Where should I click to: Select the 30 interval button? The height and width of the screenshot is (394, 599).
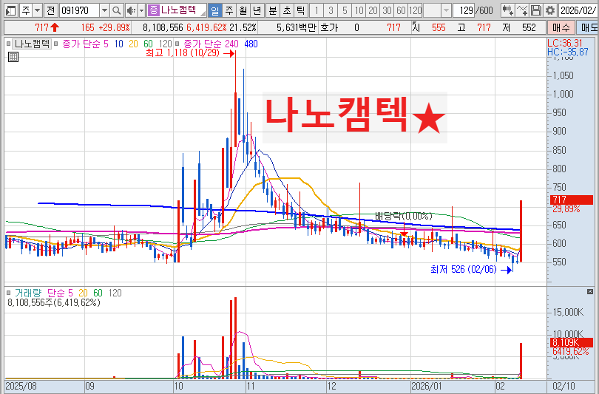pyautogui.click(x=387, y=10)
